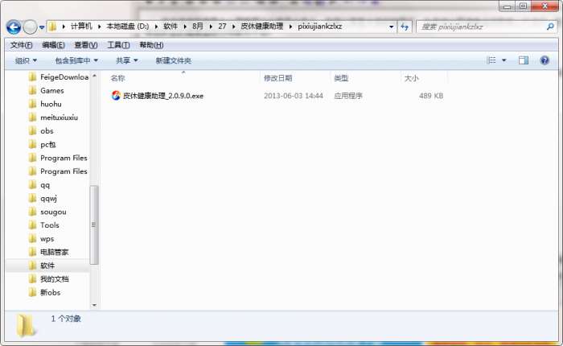Click the navigation pane scroll-down arrow
563x346 pixels.
click(x=94, y=305)
